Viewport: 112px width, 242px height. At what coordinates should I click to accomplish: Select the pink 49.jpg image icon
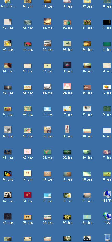pos(28,152)
